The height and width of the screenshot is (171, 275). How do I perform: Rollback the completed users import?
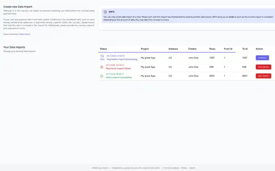click(264, 76)
